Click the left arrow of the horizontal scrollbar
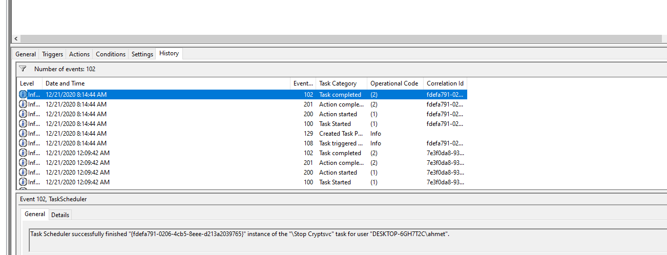The image size is (667, 255). [16, 39]
